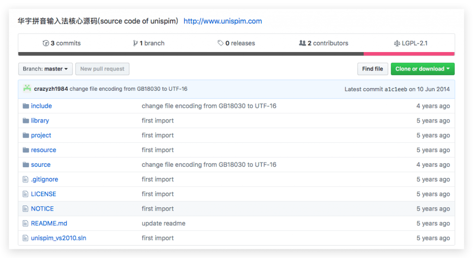473x258 pixels.
Task: Click the commits history icon
Action: click(x=46, y=43)
